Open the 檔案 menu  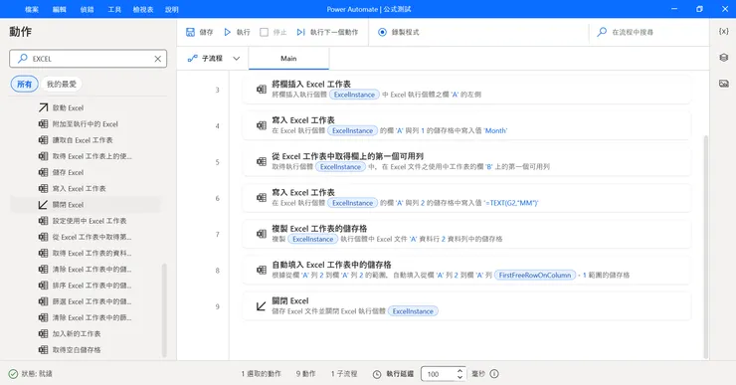pyautogui.click(x=32, y=9)
